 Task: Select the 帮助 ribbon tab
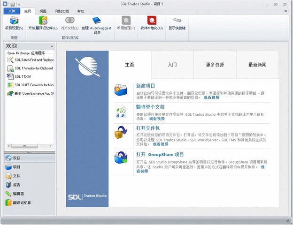point(81,11)
